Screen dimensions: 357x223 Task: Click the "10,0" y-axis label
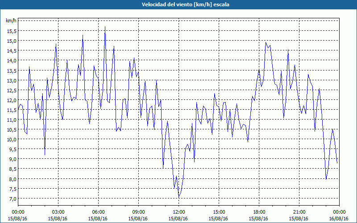click(x=12, y=140)
